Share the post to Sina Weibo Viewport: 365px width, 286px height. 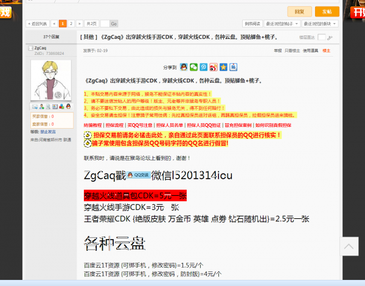[x=214, y=67]
